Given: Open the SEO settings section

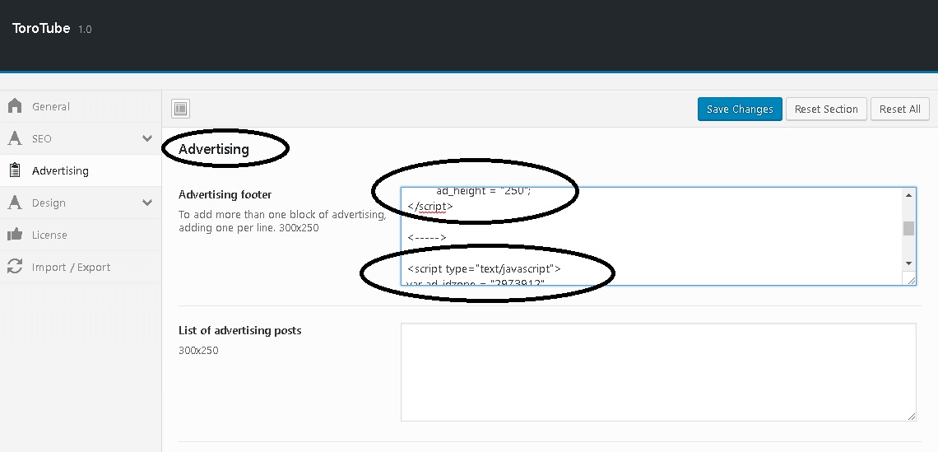Looking at the screenshot, I should (x=81, y=138).
